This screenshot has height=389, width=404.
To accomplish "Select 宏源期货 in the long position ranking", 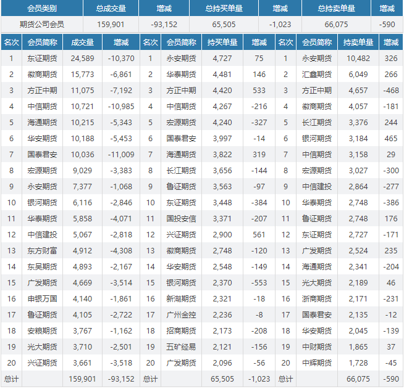I will tap(181, 123).
